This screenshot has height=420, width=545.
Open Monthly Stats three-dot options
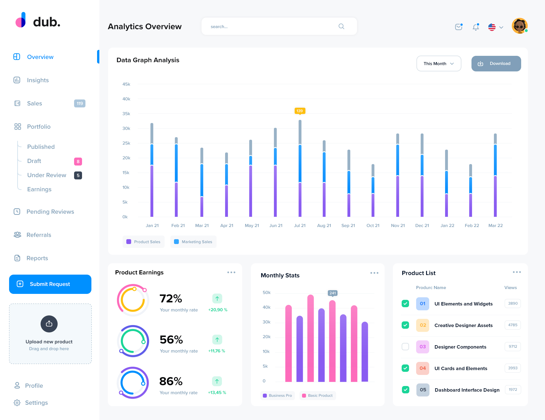(x=374, y=273)
